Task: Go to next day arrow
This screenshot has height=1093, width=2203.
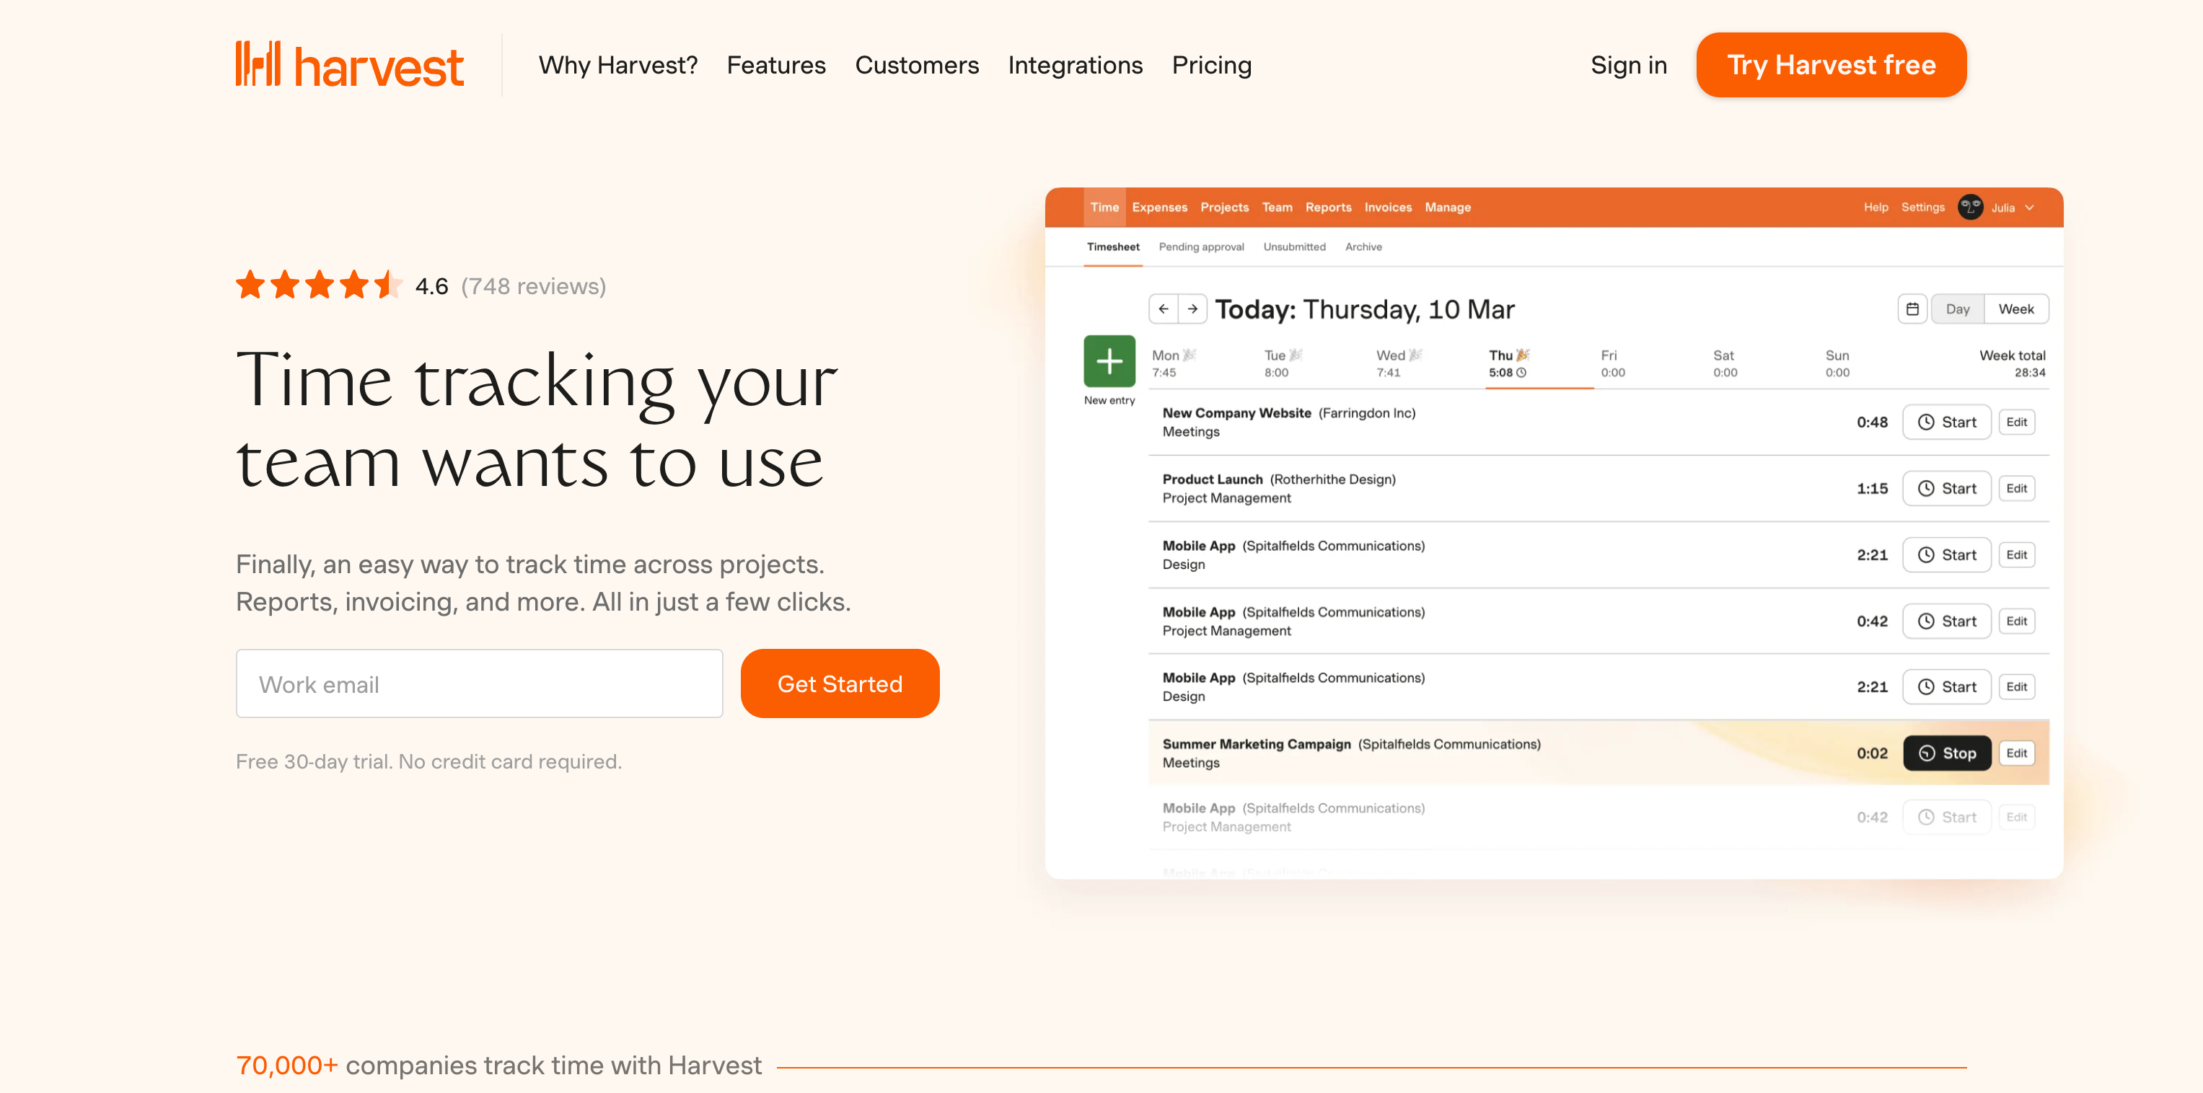Action: click(1192, 309)
